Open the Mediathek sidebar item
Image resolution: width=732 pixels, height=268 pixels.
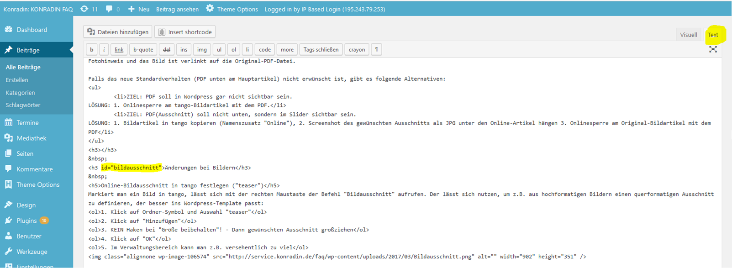31,138
